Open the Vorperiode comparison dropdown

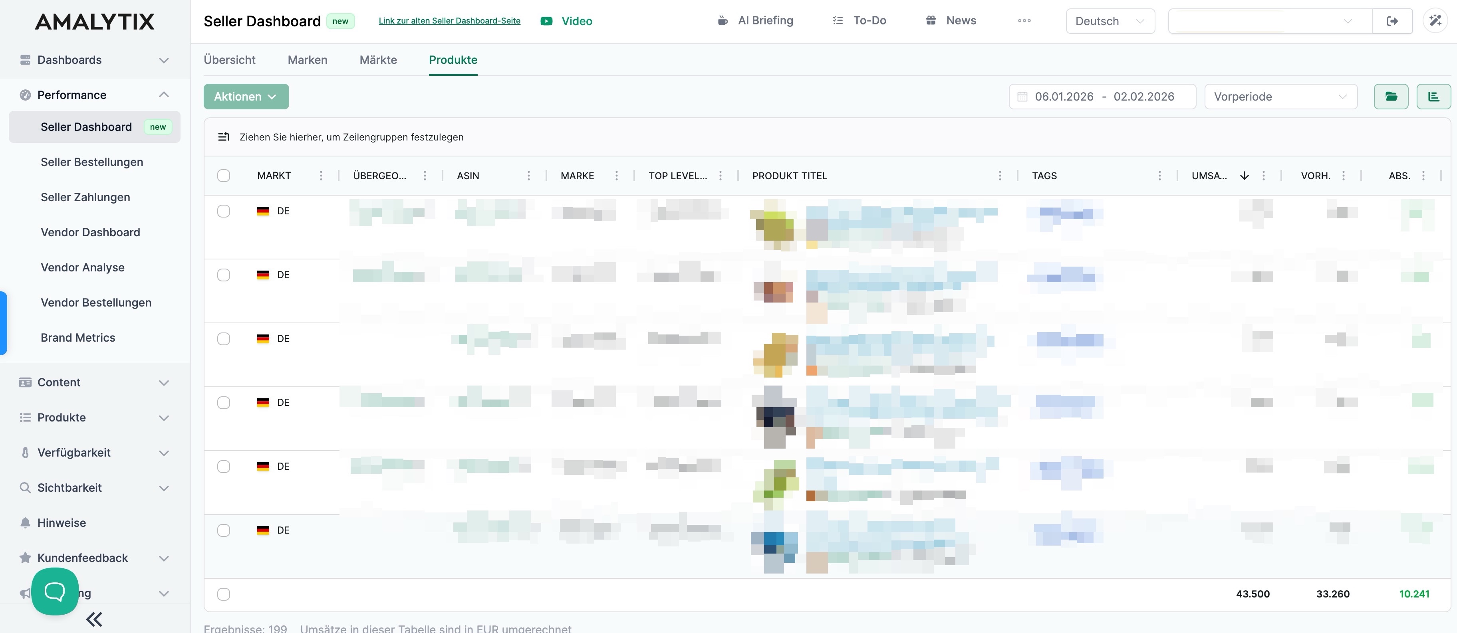click(1280, 96)
